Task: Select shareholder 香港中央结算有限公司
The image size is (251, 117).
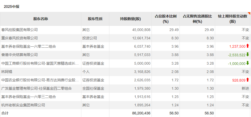Action: pyautogui.click(x=19, y=55)
